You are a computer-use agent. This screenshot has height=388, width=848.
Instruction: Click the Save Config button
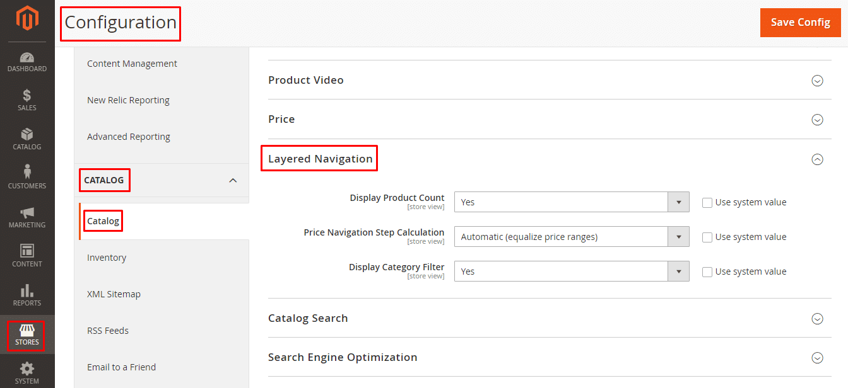click(x=800, y=23)
